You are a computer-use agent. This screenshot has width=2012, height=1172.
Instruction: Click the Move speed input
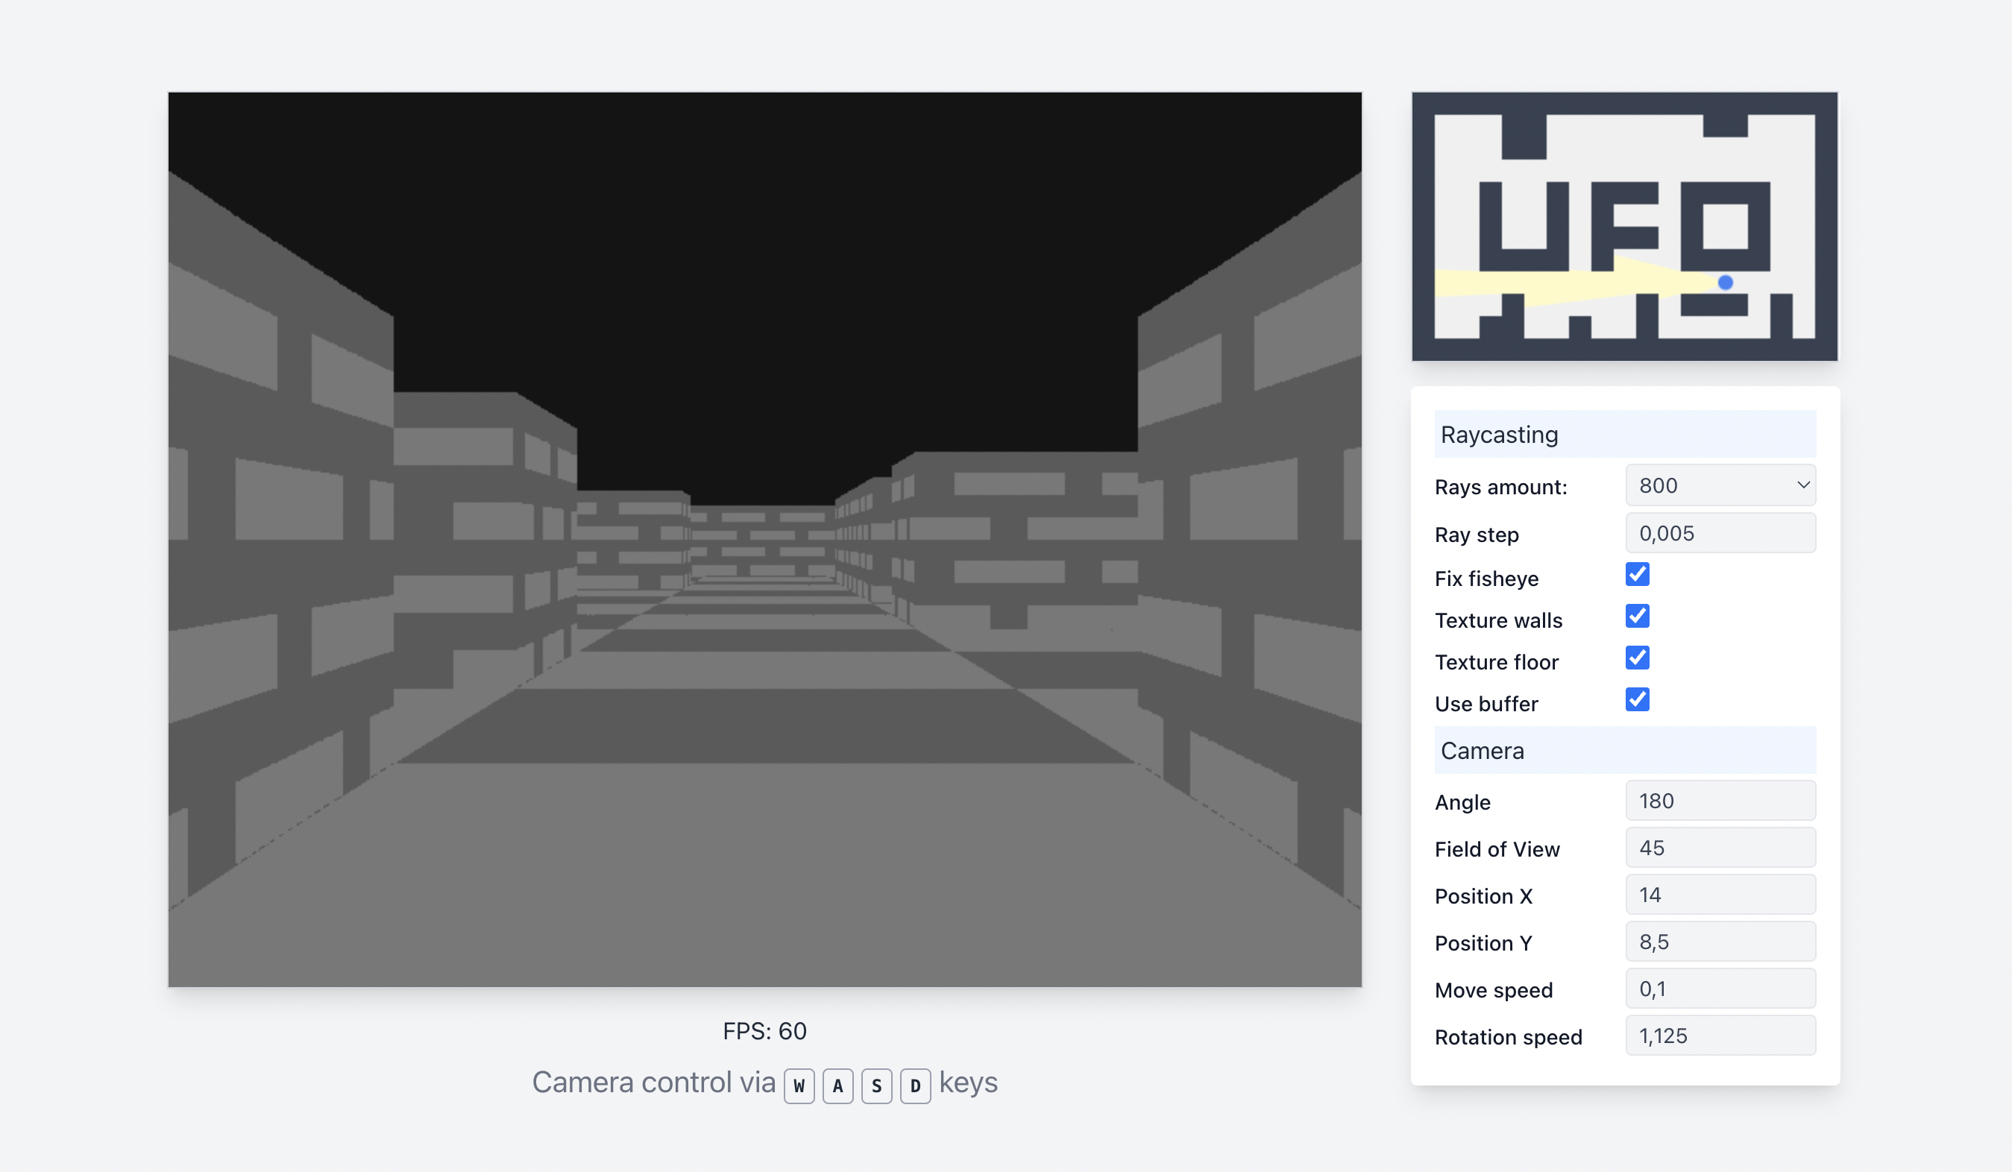[1720, 989]
